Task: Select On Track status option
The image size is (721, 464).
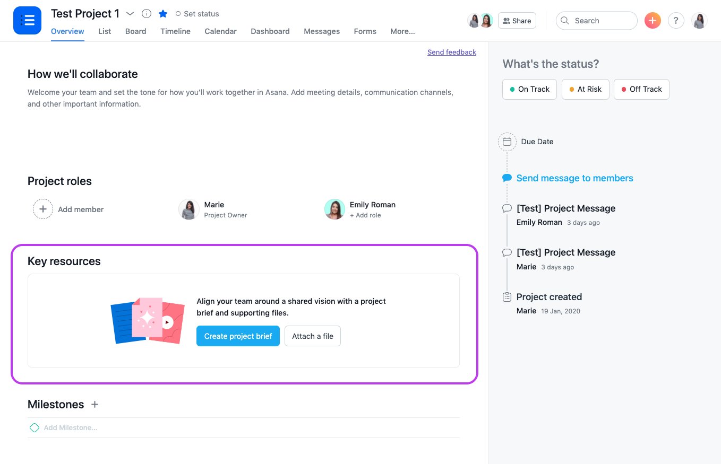Action: tap(529, 89)
